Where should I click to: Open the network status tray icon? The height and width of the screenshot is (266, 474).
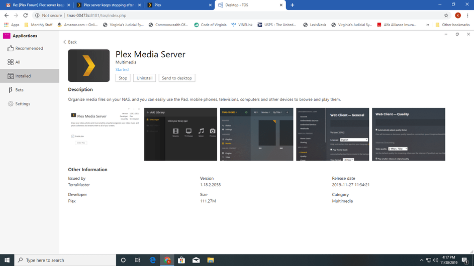[x=429, y=260]
